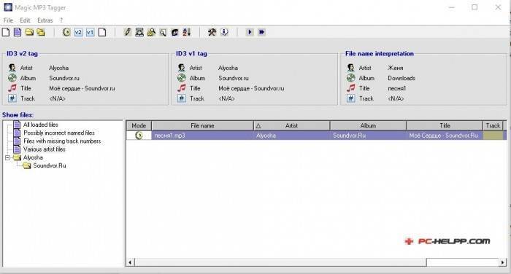511x274 pixels.
Task: Sort by the Artist column header
Action: 292,125
